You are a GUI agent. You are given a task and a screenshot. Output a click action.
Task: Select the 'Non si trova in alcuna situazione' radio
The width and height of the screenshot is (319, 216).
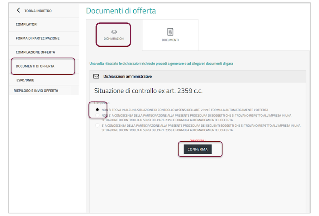click(98, 110)
